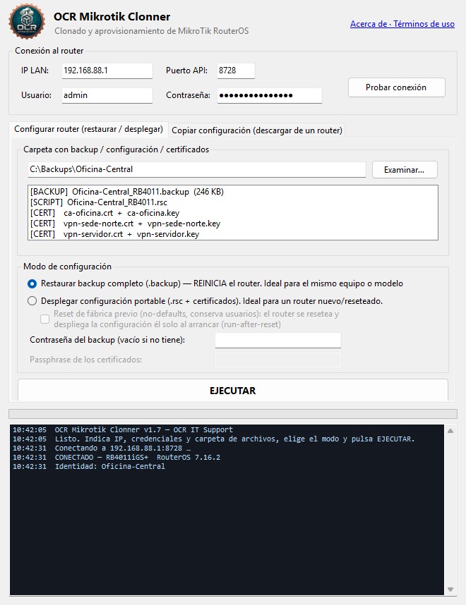Click the IP LAN input field
This screenshot has height=605, width=466.
(107, 71)
